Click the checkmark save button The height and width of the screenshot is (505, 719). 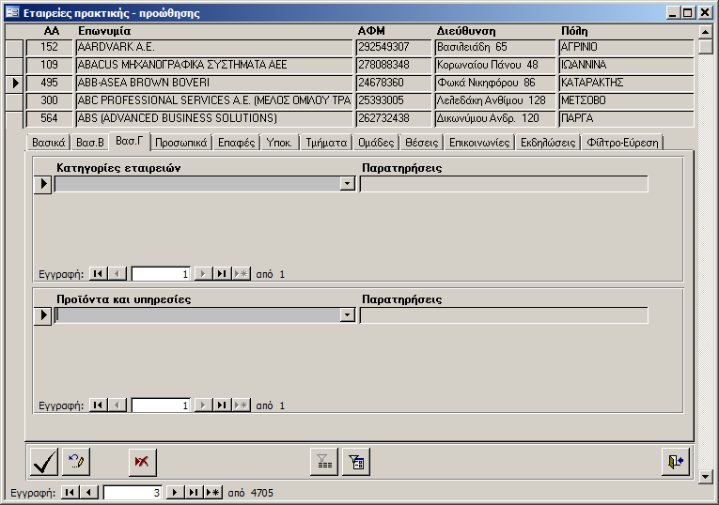(44, 462)
